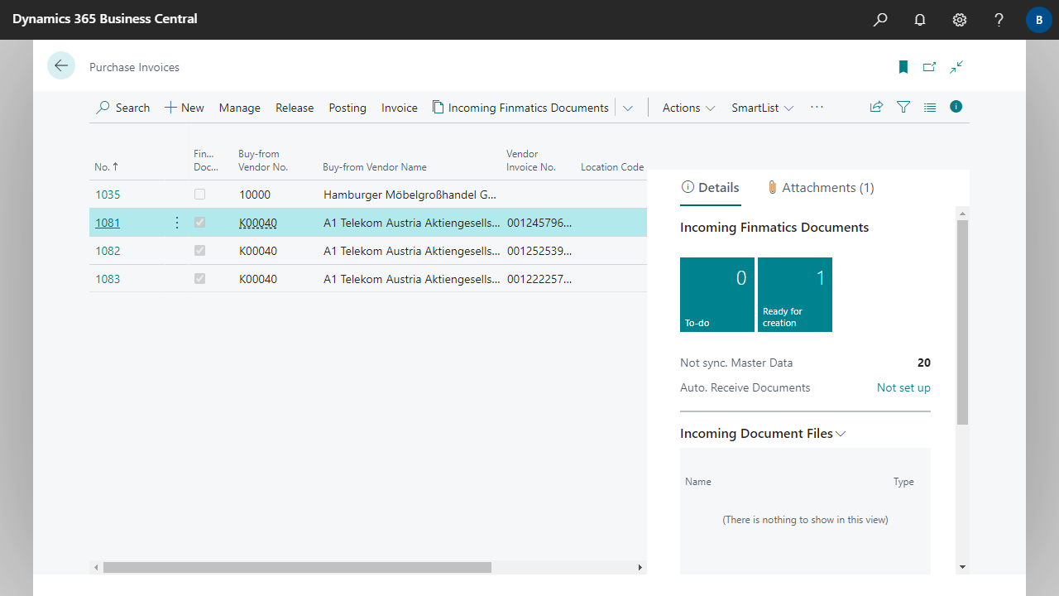Open invoice number 1082
The image size is (1059, 596).
[108, 251]
